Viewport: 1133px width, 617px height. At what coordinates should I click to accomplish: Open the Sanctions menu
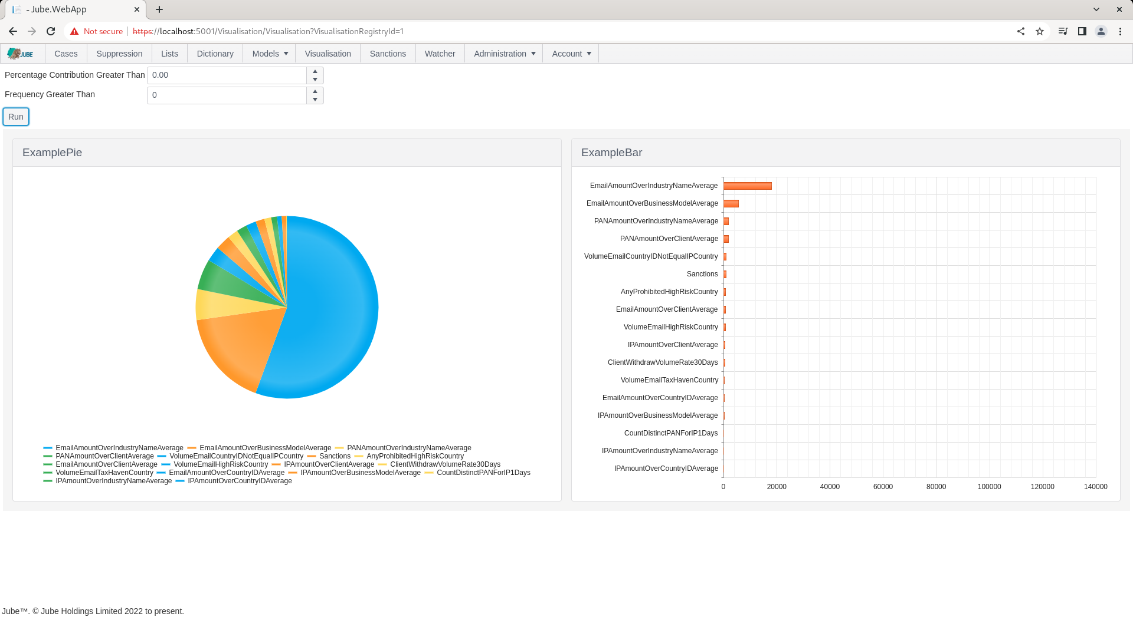[x=388, y=54]
